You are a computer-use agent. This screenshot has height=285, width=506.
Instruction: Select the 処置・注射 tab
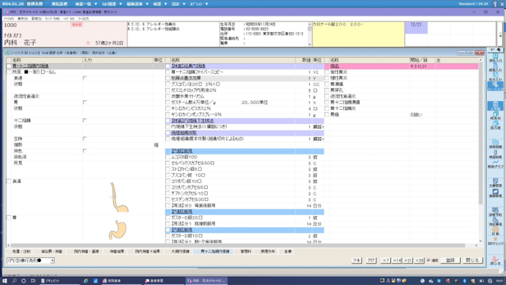click(x=22, y=252)
